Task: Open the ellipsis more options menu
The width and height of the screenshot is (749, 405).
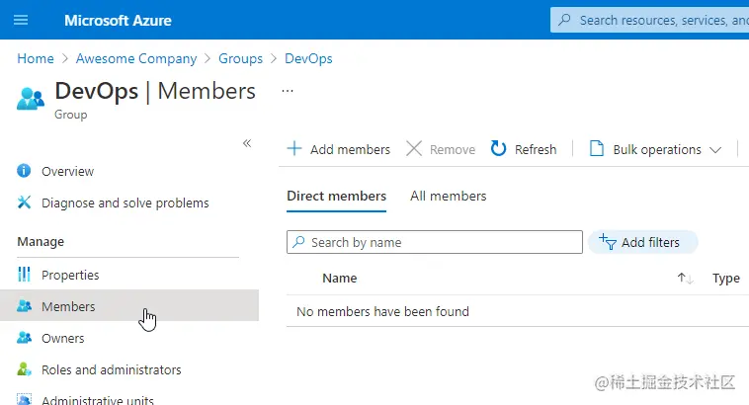Action: click(x=288, y=90)
